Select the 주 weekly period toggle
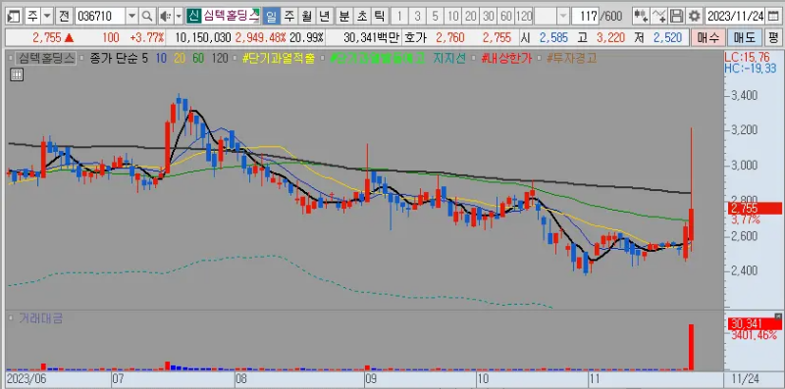785x389 pixels. pos(288,17)
